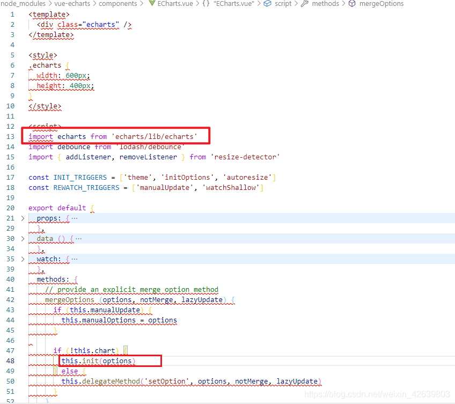The image size is (455, 404).
Task: Click the methods: key on line 40
Action: coord(53,279)
